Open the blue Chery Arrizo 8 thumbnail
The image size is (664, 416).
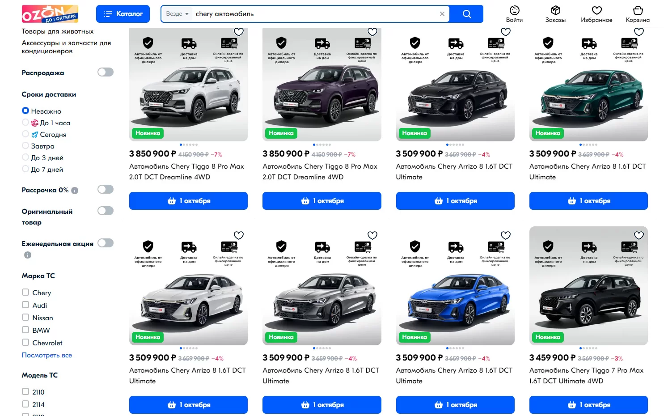455,295
